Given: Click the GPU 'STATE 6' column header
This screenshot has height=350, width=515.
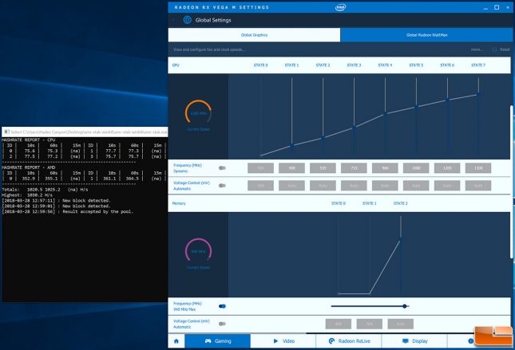Looking at the screenshot, I should pos(447,65).
